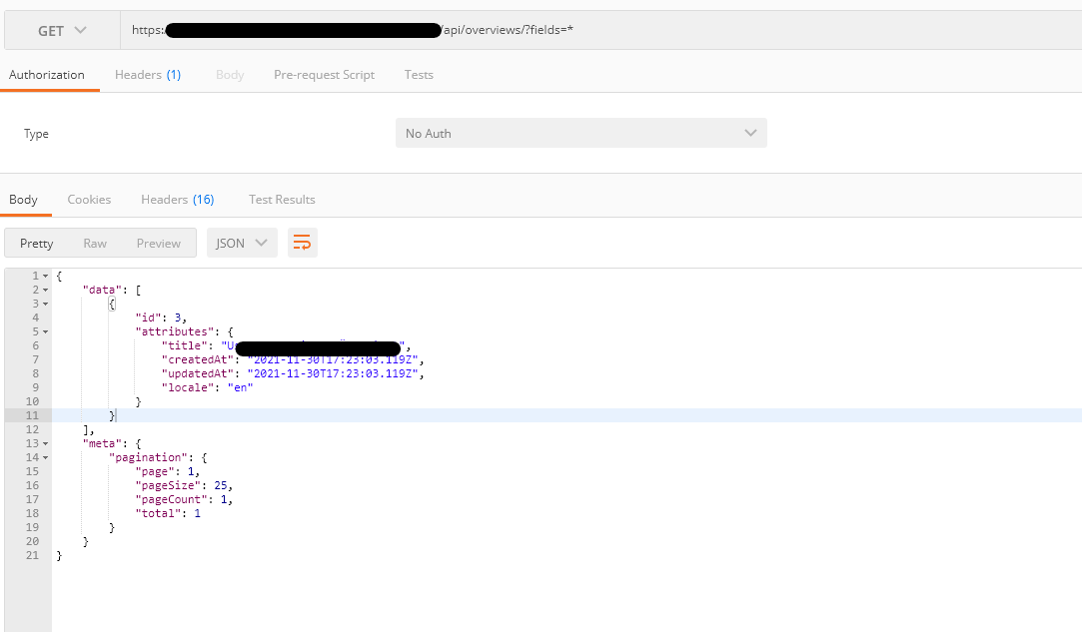Click the "createdAt" timestamp value
Image resolution: width=1082 pixels, height=632 pixels.
(333, 359)
